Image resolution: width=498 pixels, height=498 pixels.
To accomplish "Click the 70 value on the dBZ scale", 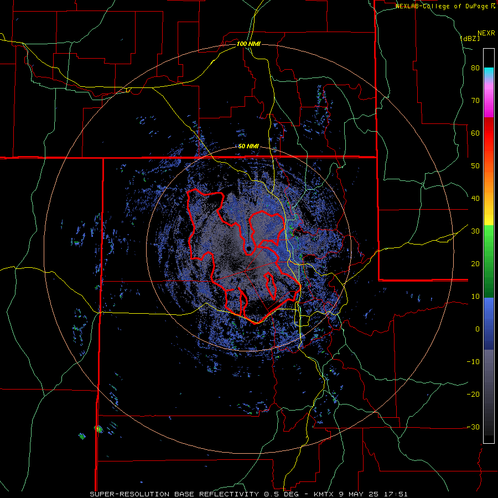I will pos(475,101).
